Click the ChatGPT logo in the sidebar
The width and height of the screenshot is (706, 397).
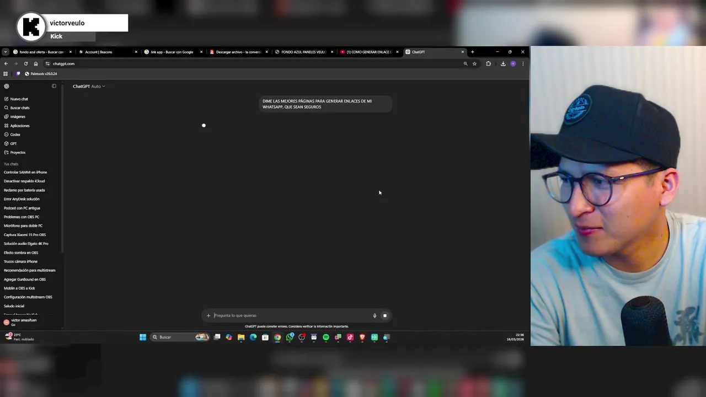7,86
